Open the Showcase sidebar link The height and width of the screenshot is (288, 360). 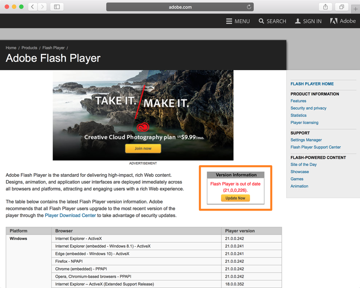tap(300, 171)
